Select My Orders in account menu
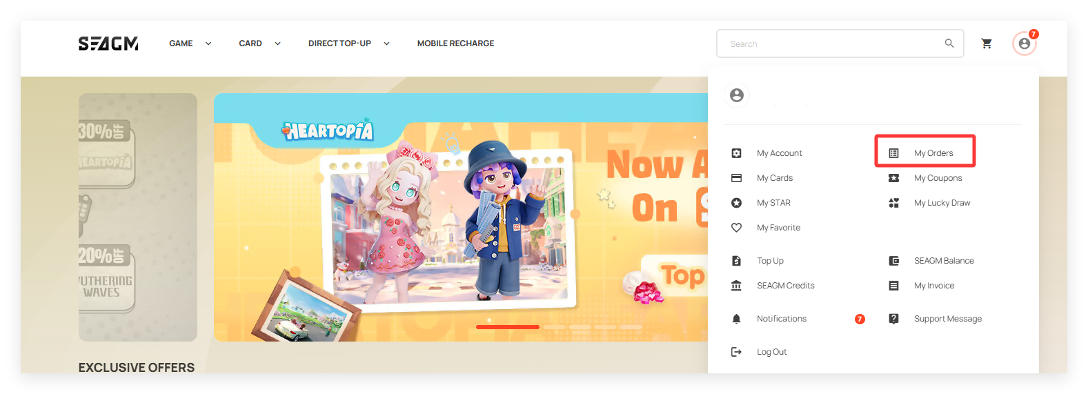 pyautogui.click(x=933, y=153)
